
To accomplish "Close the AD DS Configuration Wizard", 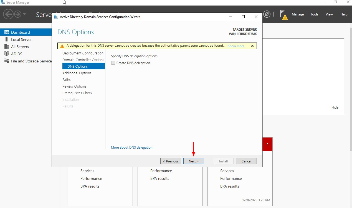I will [256, 17].
